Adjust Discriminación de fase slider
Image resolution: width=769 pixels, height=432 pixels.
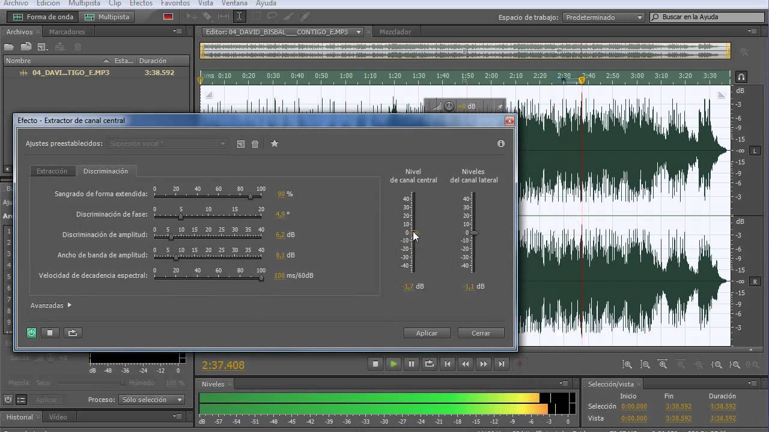pos(180,217)
